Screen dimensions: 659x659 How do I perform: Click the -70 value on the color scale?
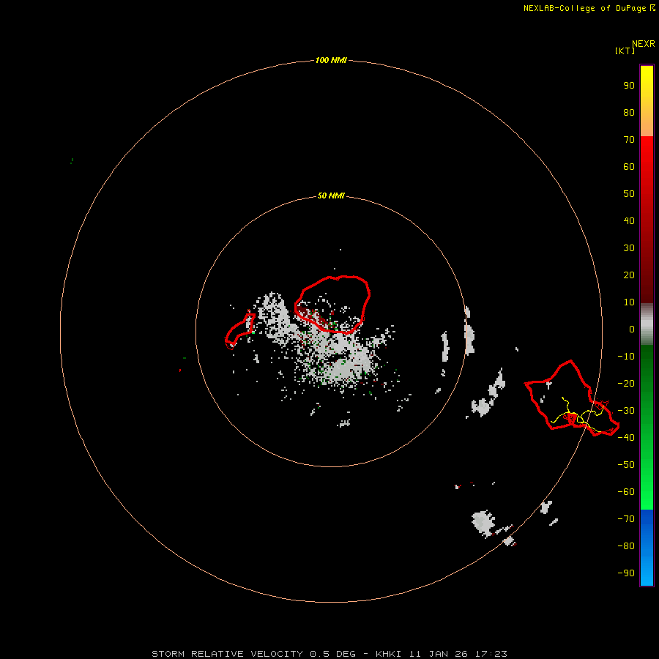pos(626,518)
